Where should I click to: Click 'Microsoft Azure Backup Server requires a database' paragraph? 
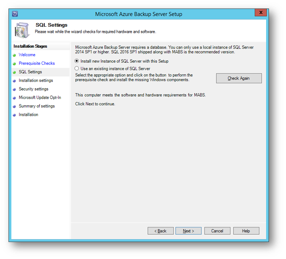pyautogui.click(x=164, y=50)
